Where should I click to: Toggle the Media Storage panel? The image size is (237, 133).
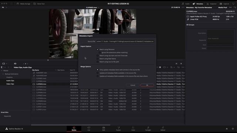point(23,4)
